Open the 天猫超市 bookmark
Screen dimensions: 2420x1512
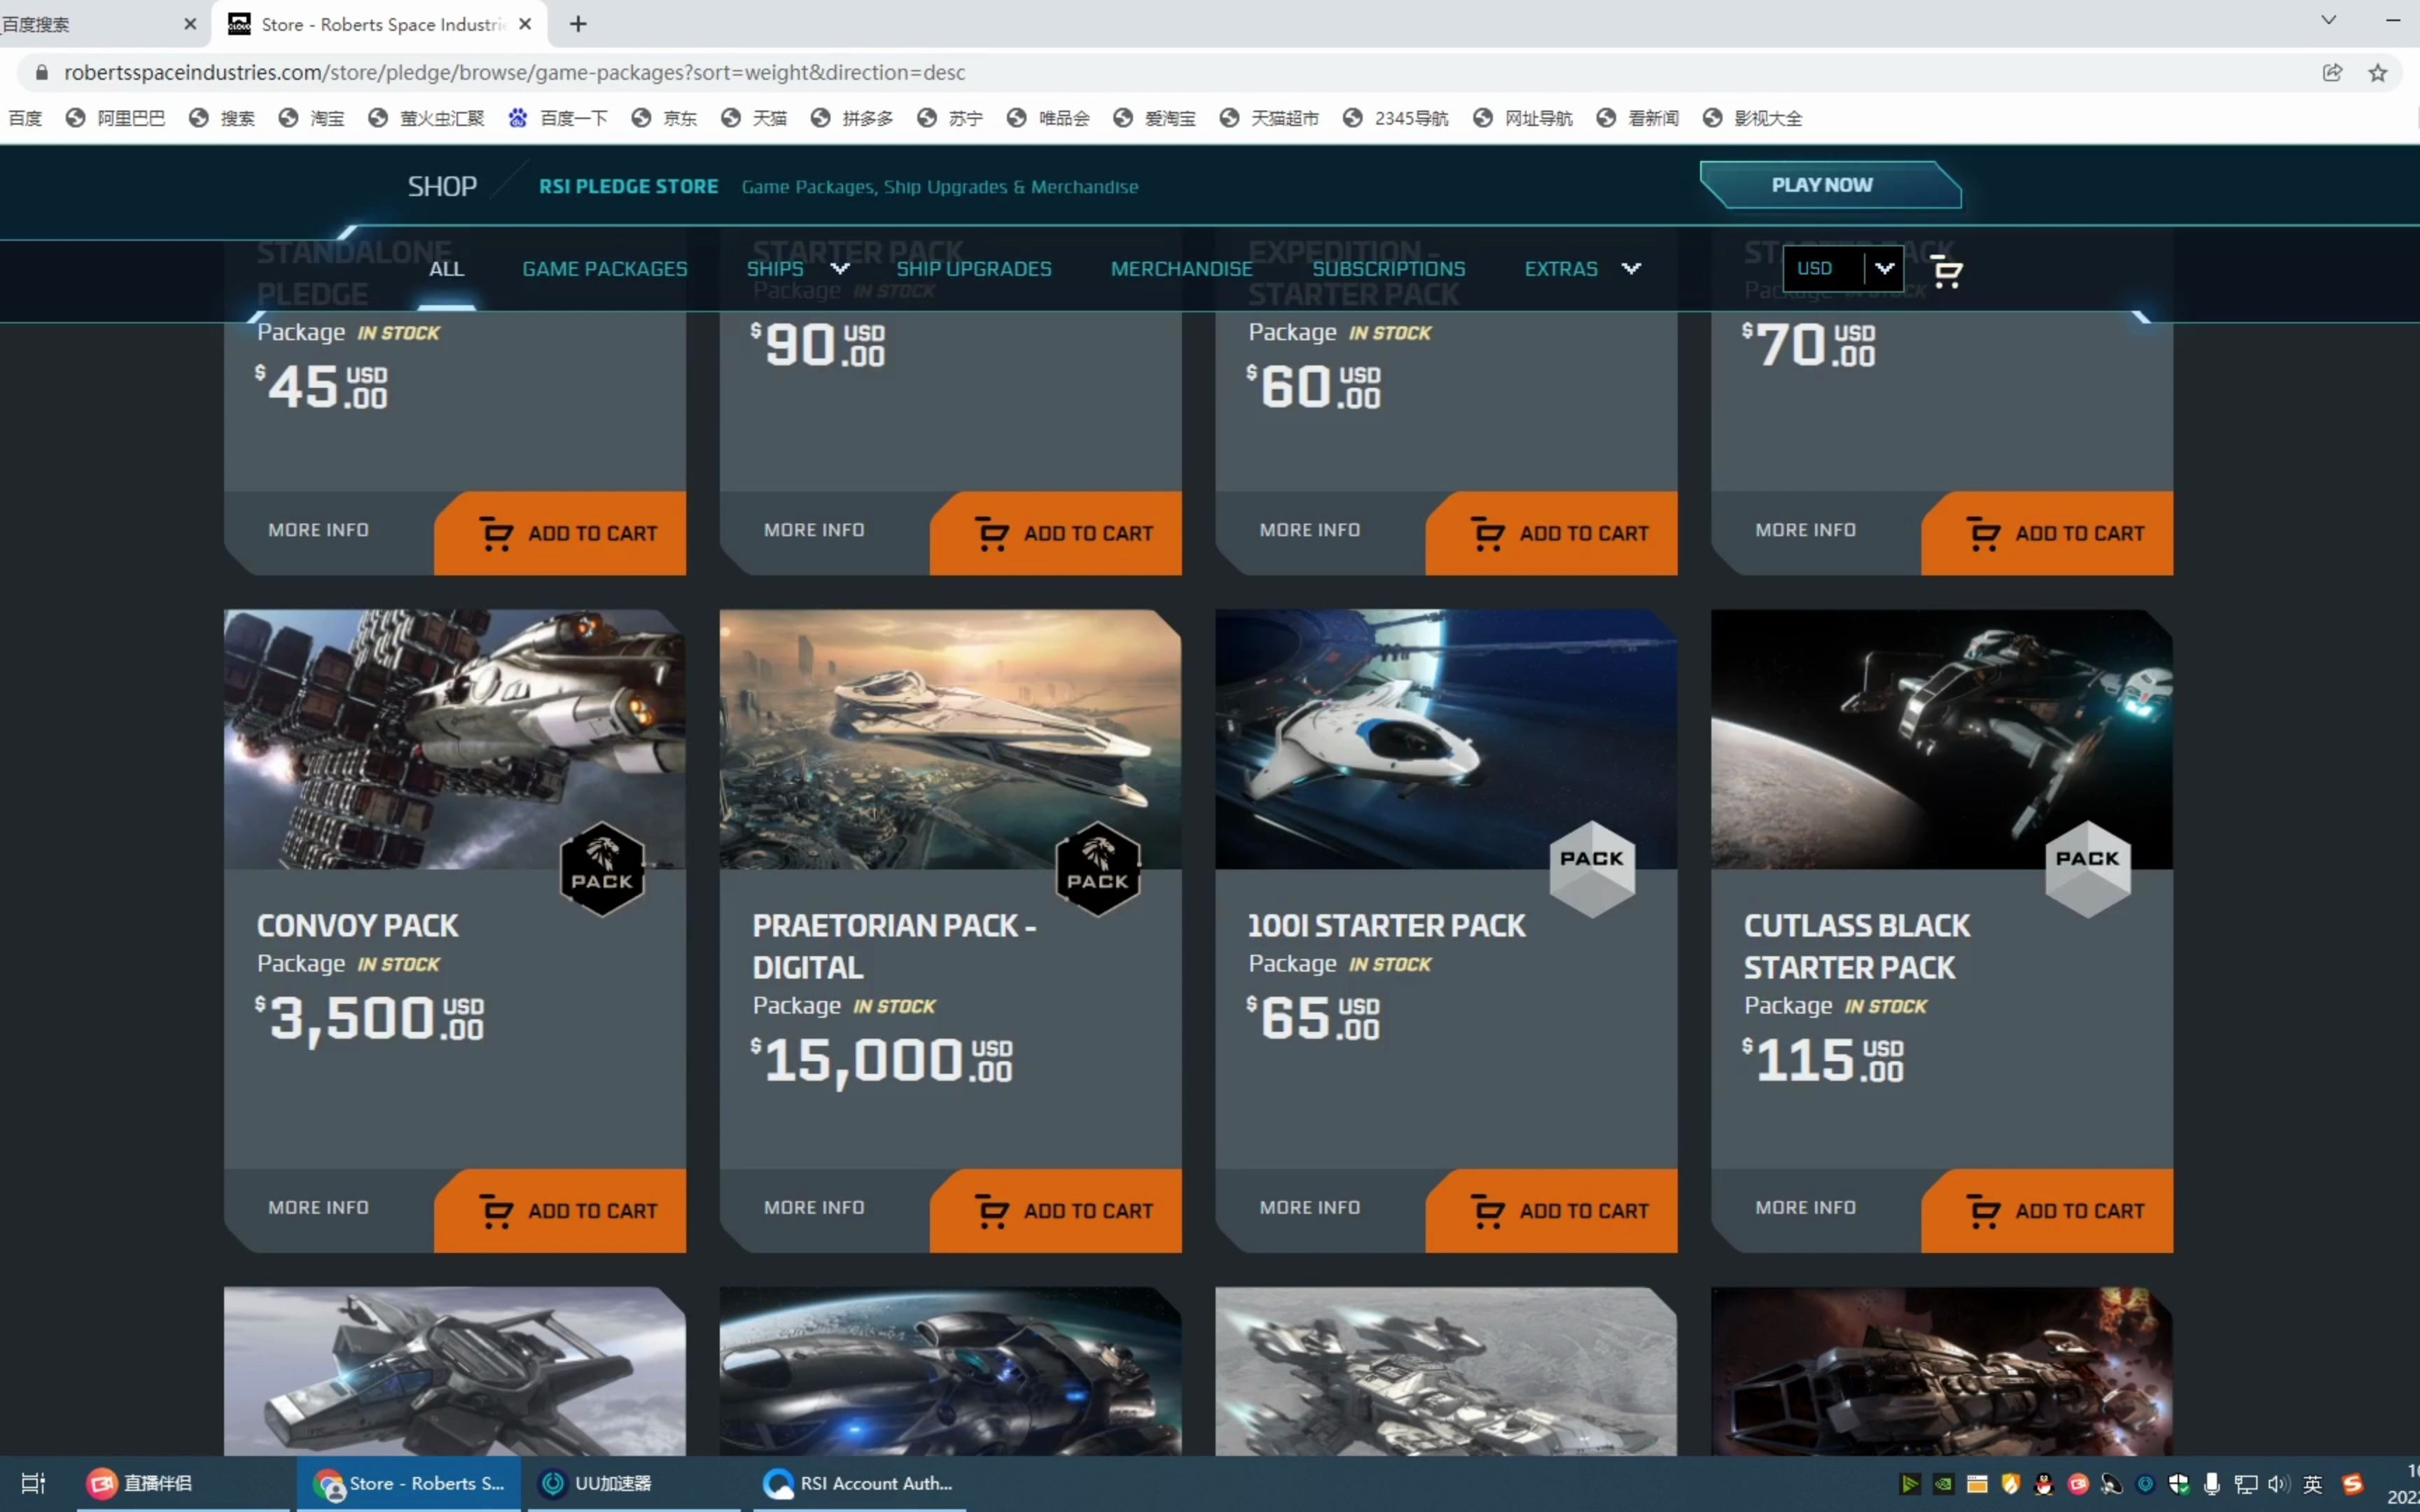1269,118
